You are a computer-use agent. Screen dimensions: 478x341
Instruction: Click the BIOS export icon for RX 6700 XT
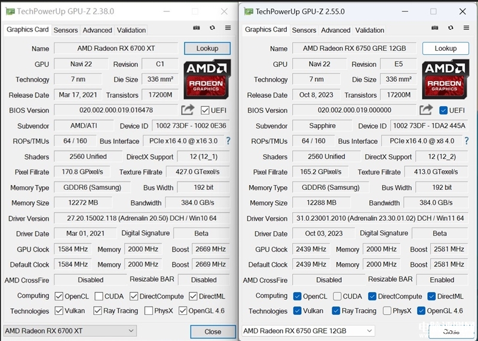(x=188, y=110)
